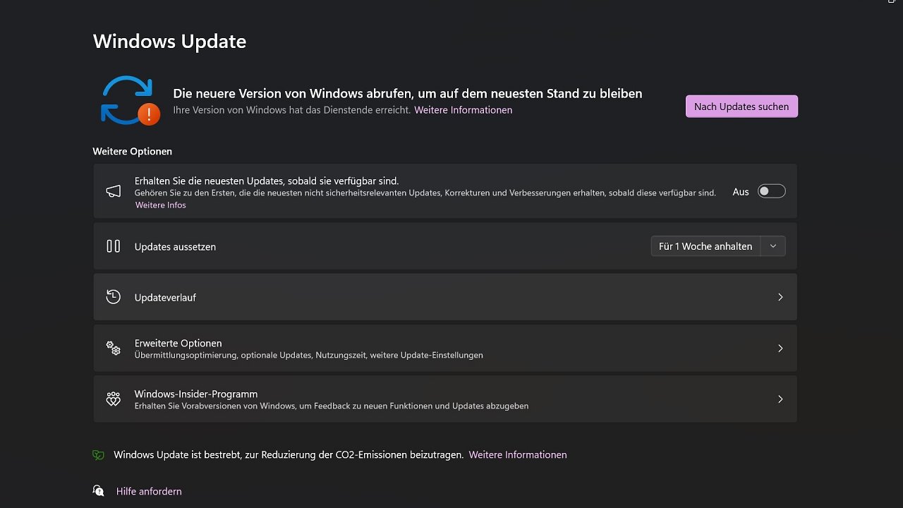This screenshot has width=903, height=508.
Task: Toggle the newest updates switch set to Aus
Action: [771, 191]
